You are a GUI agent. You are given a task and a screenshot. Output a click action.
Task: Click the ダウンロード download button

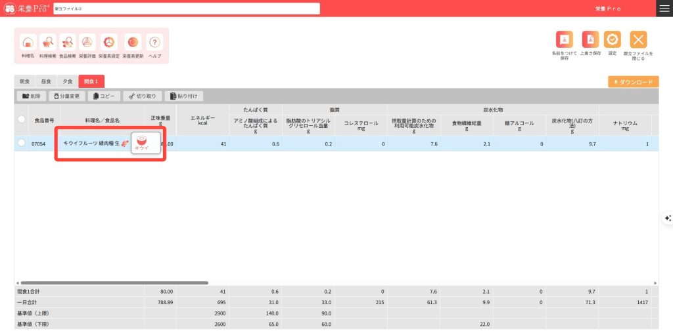tap(633, 82)
